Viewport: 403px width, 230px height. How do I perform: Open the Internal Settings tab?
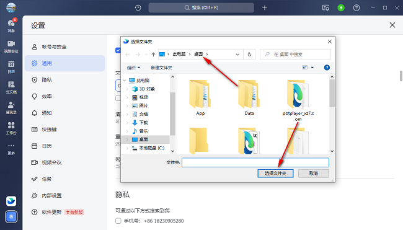click(x=64, y=195)
